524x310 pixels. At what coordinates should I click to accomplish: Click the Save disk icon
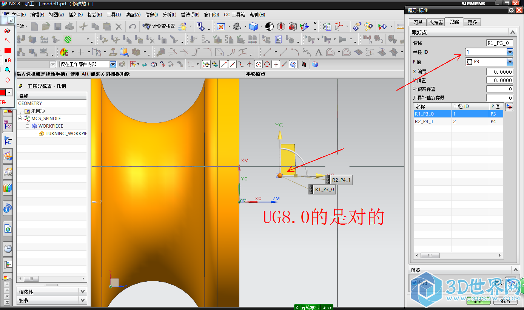(x=58, y=26)
